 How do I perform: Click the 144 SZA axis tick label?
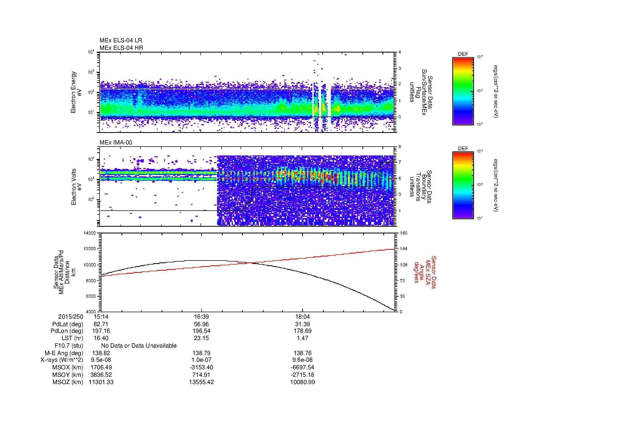tap(404, 249)
